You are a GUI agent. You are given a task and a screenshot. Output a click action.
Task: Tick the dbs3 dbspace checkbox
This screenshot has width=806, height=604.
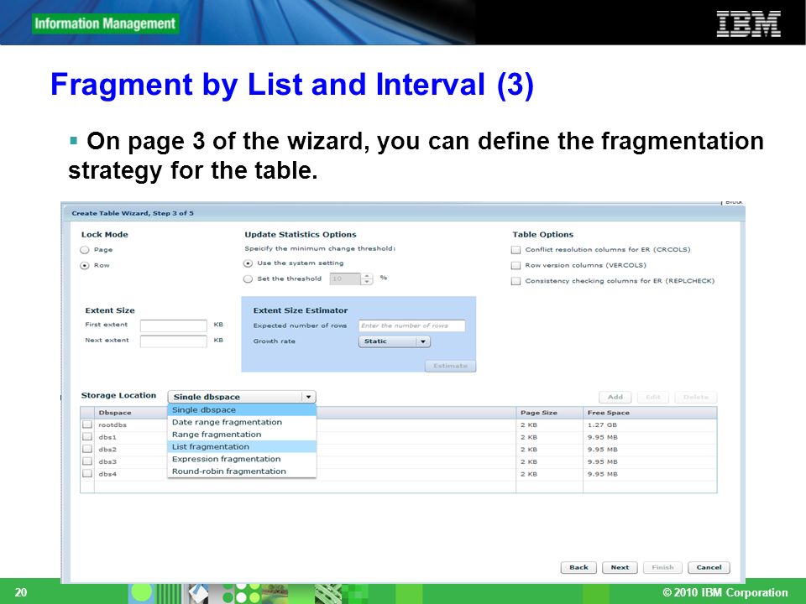87,461
